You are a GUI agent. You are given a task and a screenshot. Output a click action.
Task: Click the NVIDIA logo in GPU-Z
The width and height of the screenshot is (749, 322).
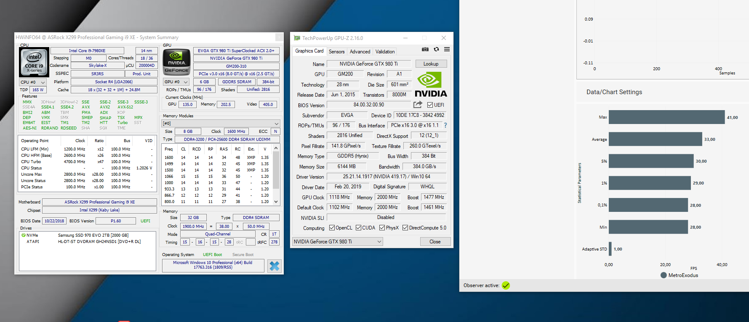pyautogui.click(x=431, y=84)
